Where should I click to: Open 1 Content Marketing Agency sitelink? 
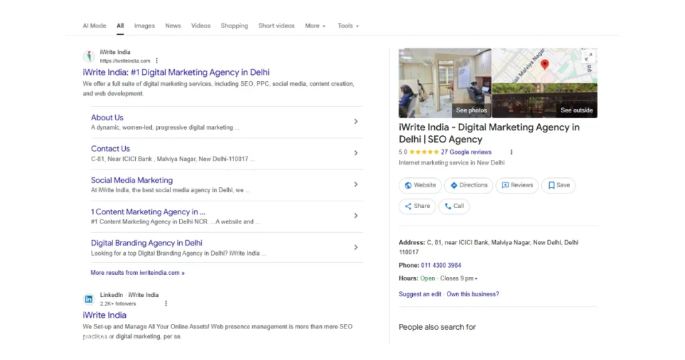click(148, 211)
